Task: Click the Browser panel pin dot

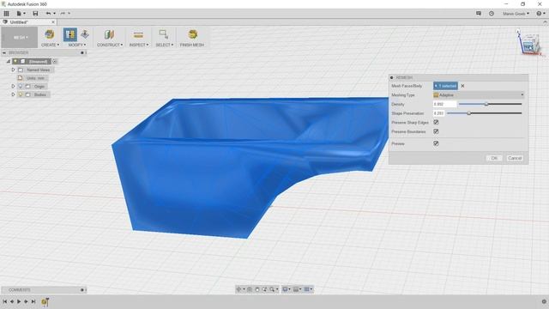Action: click(x=82, y=53)
